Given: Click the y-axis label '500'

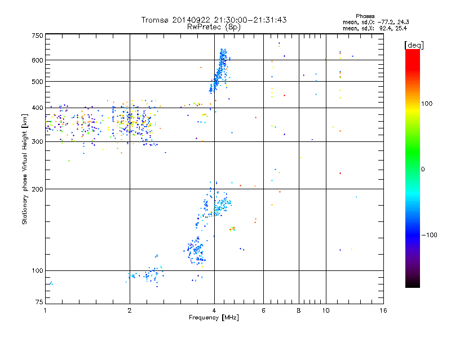Looking at the screenshot, I should click(38, 82).
